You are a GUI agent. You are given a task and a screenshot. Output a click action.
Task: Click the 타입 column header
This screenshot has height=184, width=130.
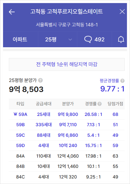pyautogui.click(x=20, y=104)
